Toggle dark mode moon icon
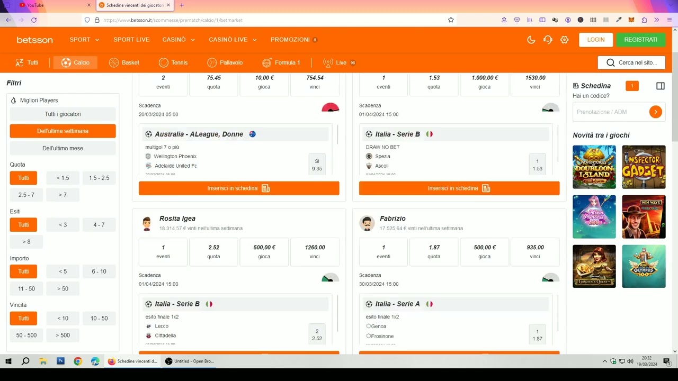This screenshot has width=678, height=381. (x=531, y=40)
